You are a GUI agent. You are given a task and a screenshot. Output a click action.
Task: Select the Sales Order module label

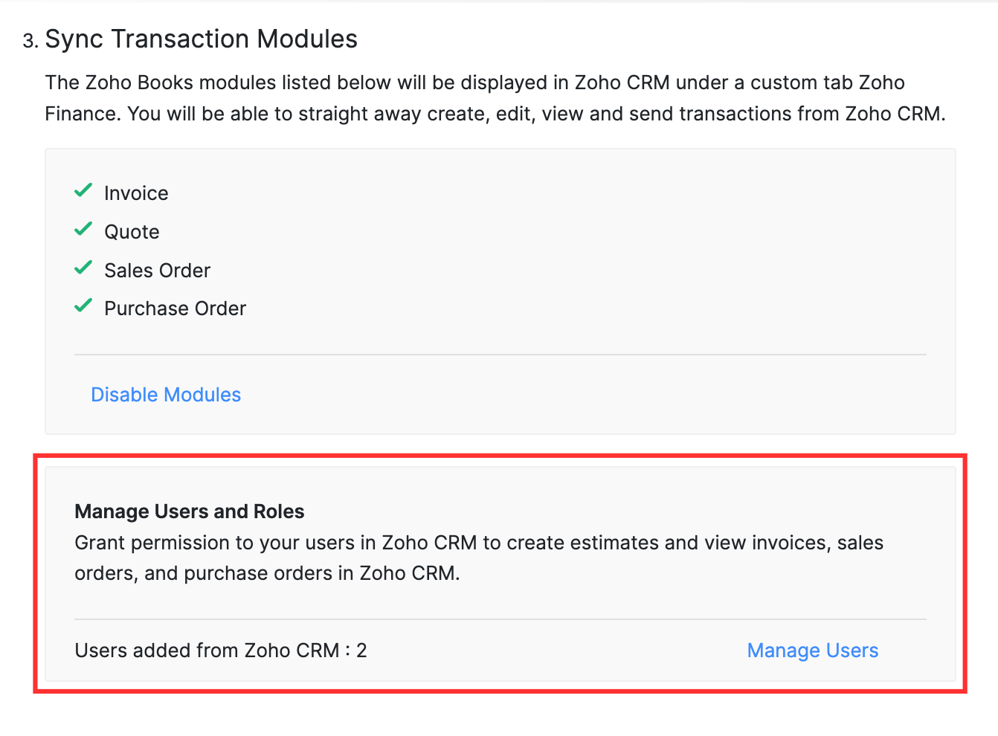coord(157,270)
